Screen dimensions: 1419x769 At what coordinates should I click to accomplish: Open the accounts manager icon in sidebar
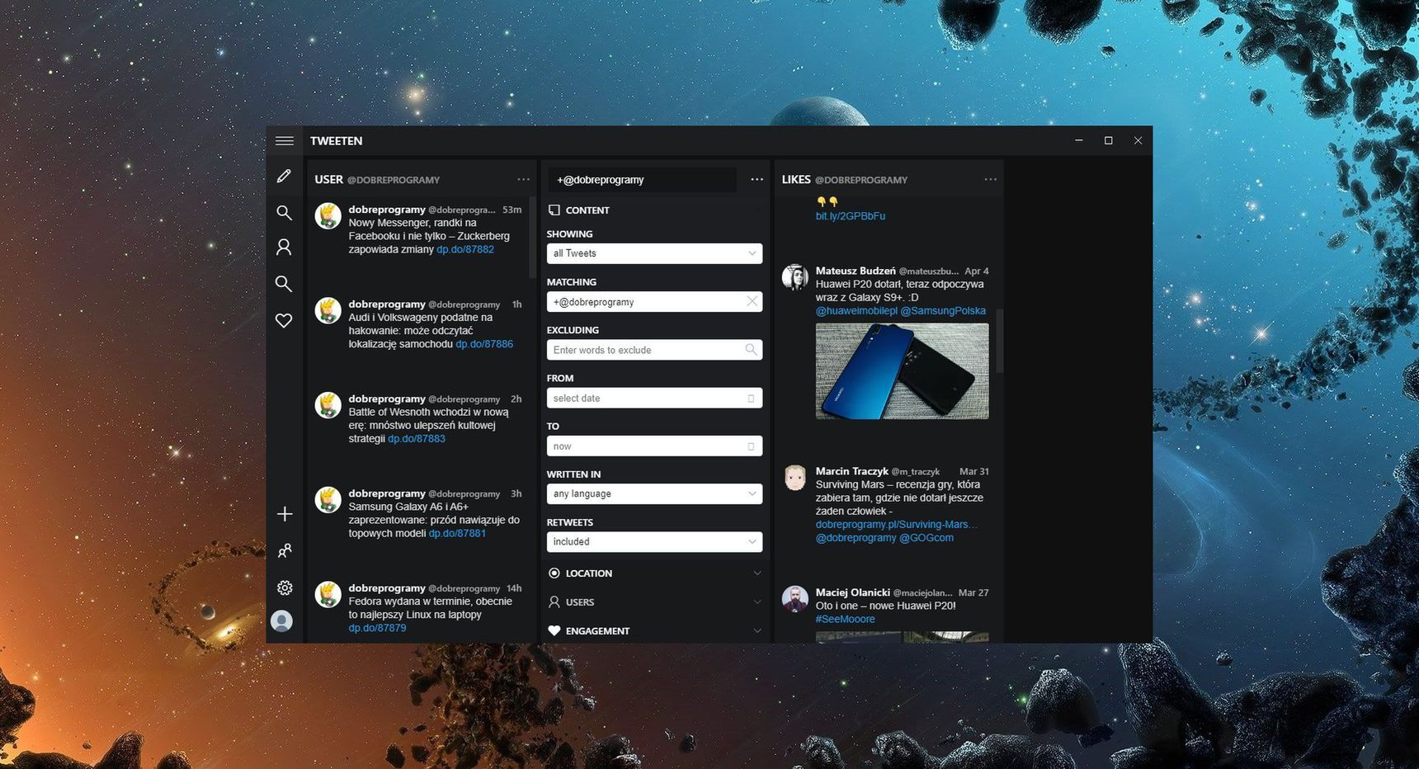click(x=285, y=550)
